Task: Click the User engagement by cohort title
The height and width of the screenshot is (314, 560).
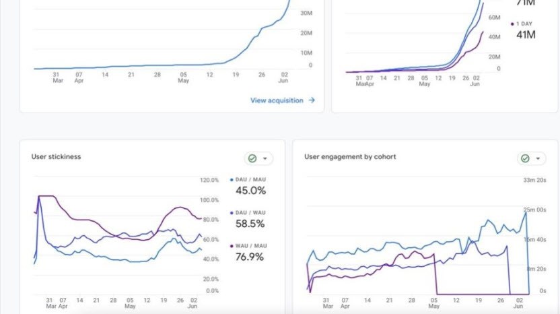Action: pos(350,156)
